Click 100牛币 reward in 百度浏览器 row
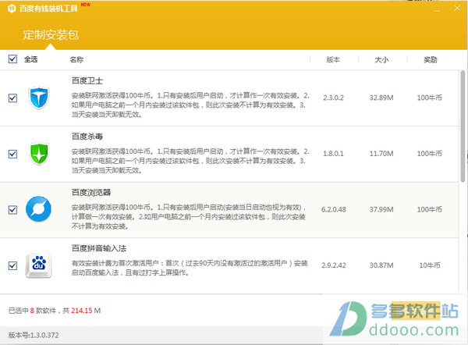 tap(430, 209)
